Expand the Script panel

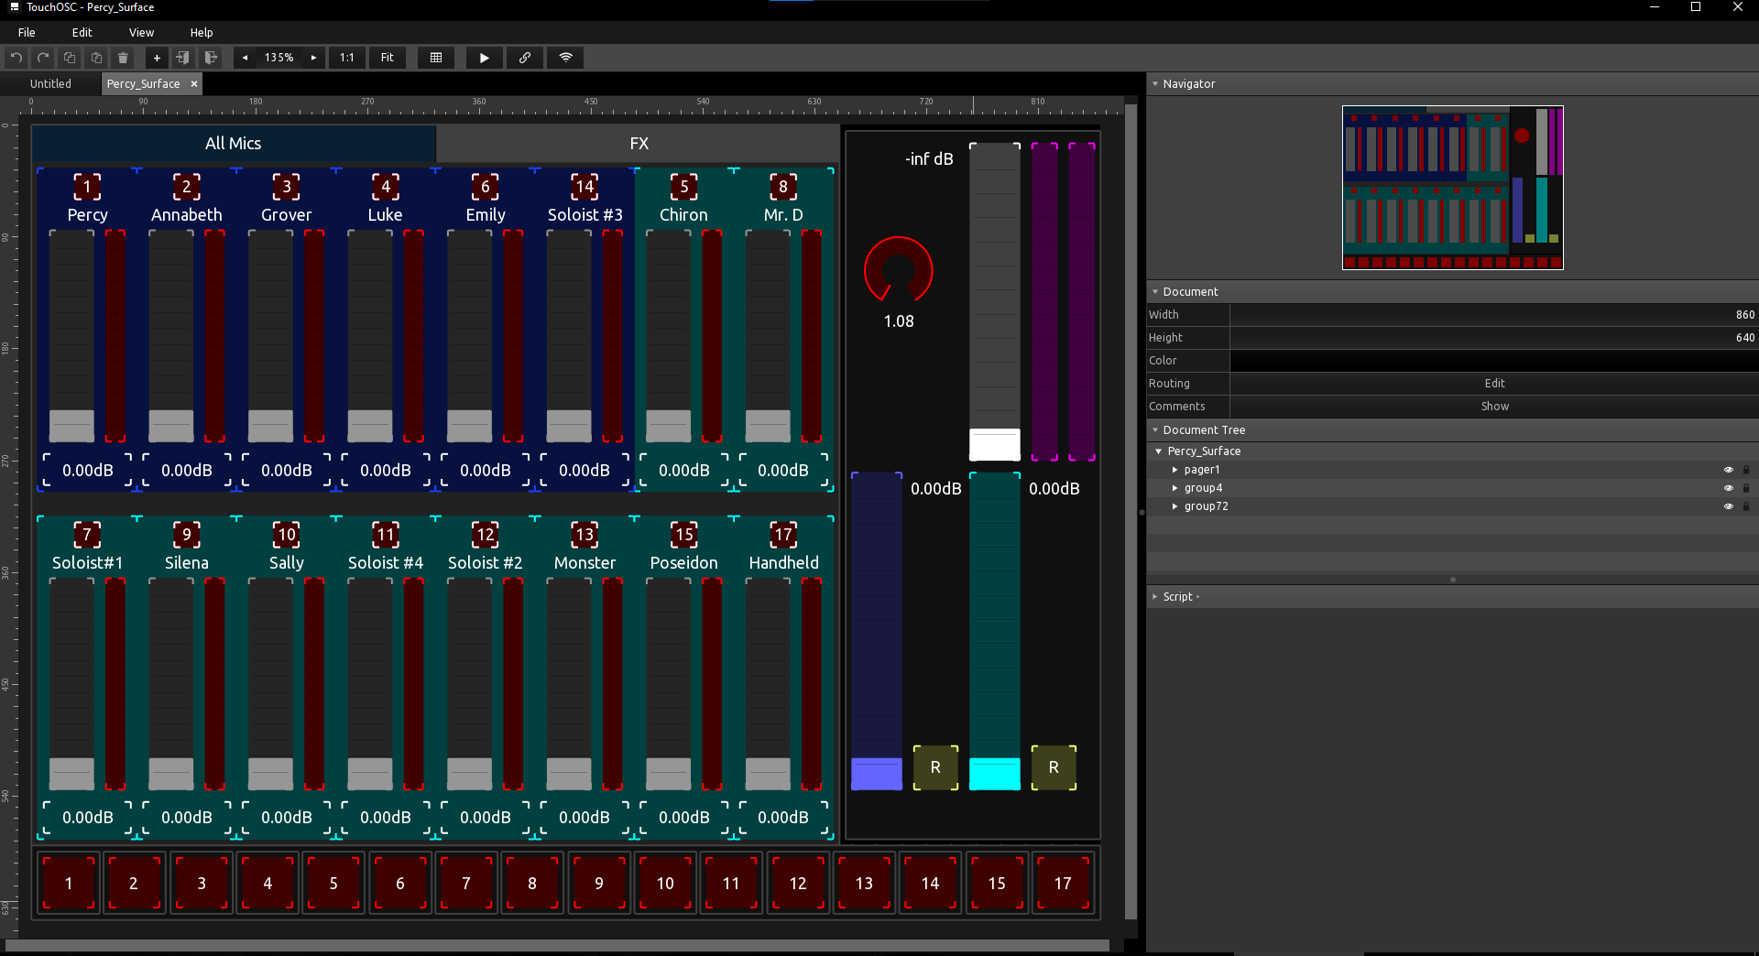click(x=1155, y=596)
